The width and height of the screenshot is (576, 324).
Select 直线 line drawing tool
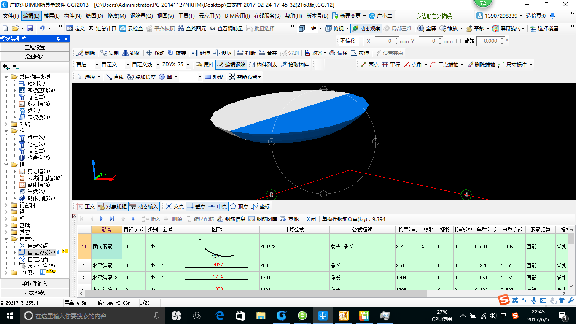tap(115, 77)
